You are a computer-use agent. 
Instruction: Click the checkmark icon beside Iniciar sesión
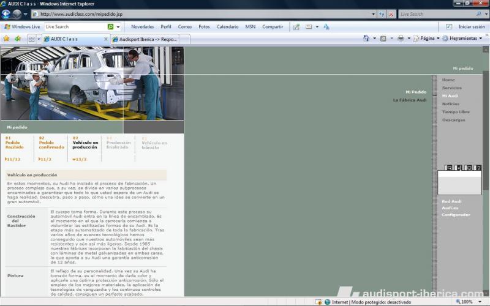[x=449, y=27]
